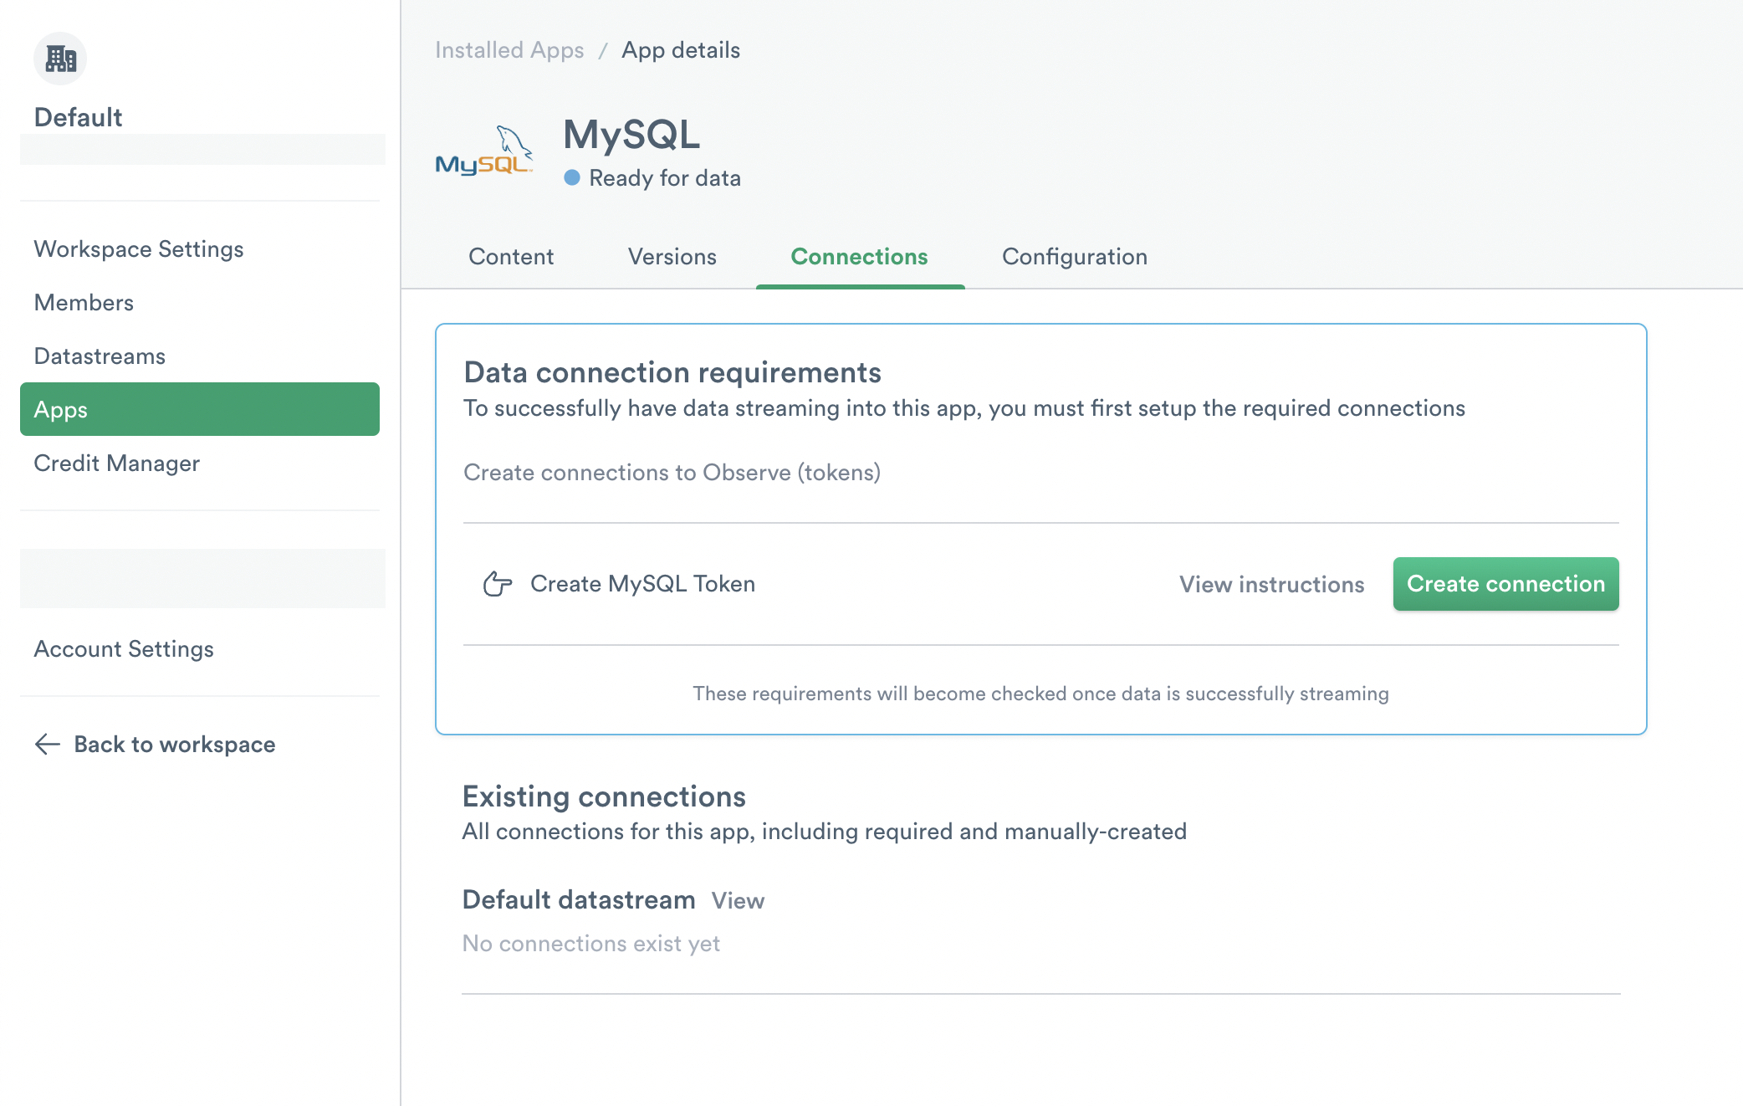The image size is (1743, 1106).
Task: Select the Connections tab
Action: point(860,257)
